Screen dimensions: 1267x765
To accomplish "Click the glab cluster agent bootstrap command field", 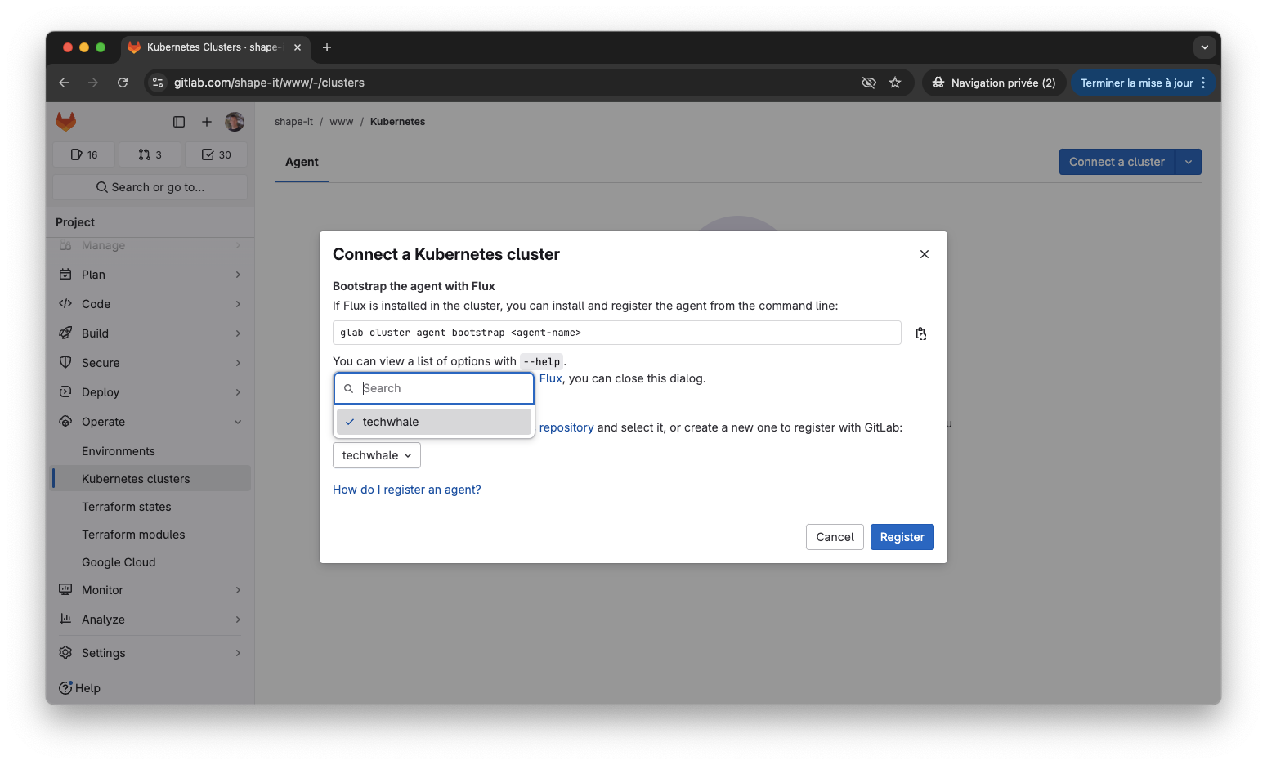I will coord(617,333).
